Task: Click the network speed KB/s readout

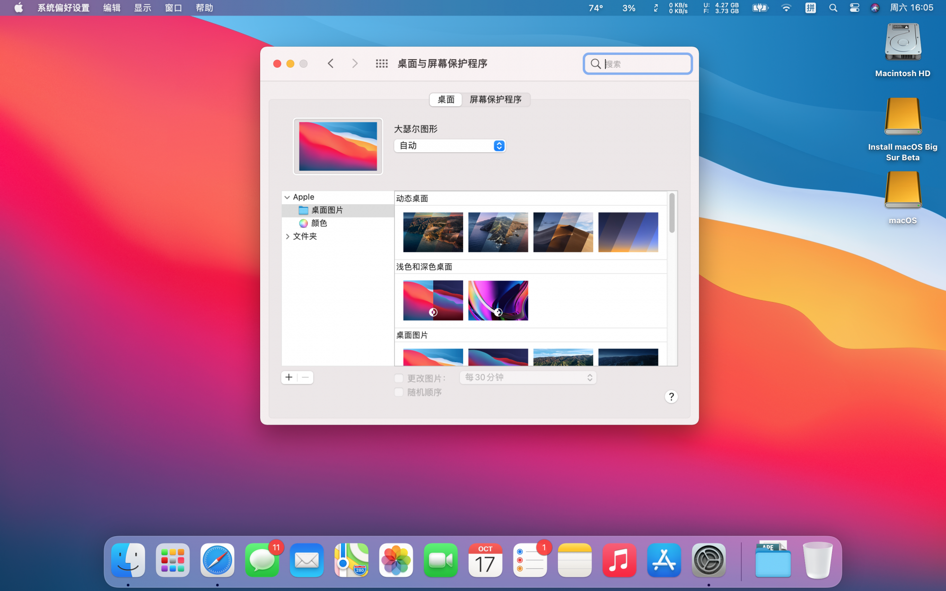Action: (678, 8)
